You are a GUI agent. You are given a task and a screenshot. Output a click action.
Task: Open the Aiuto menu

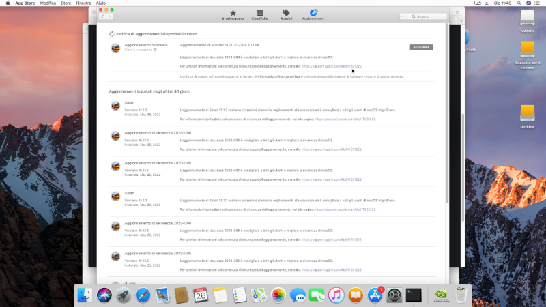[x=101, y=3]
